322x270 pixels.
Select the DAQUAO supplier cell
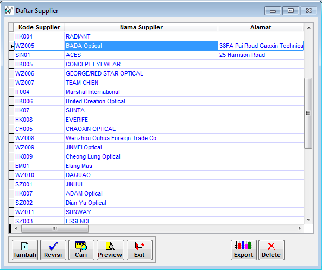[x=141, y=175]
